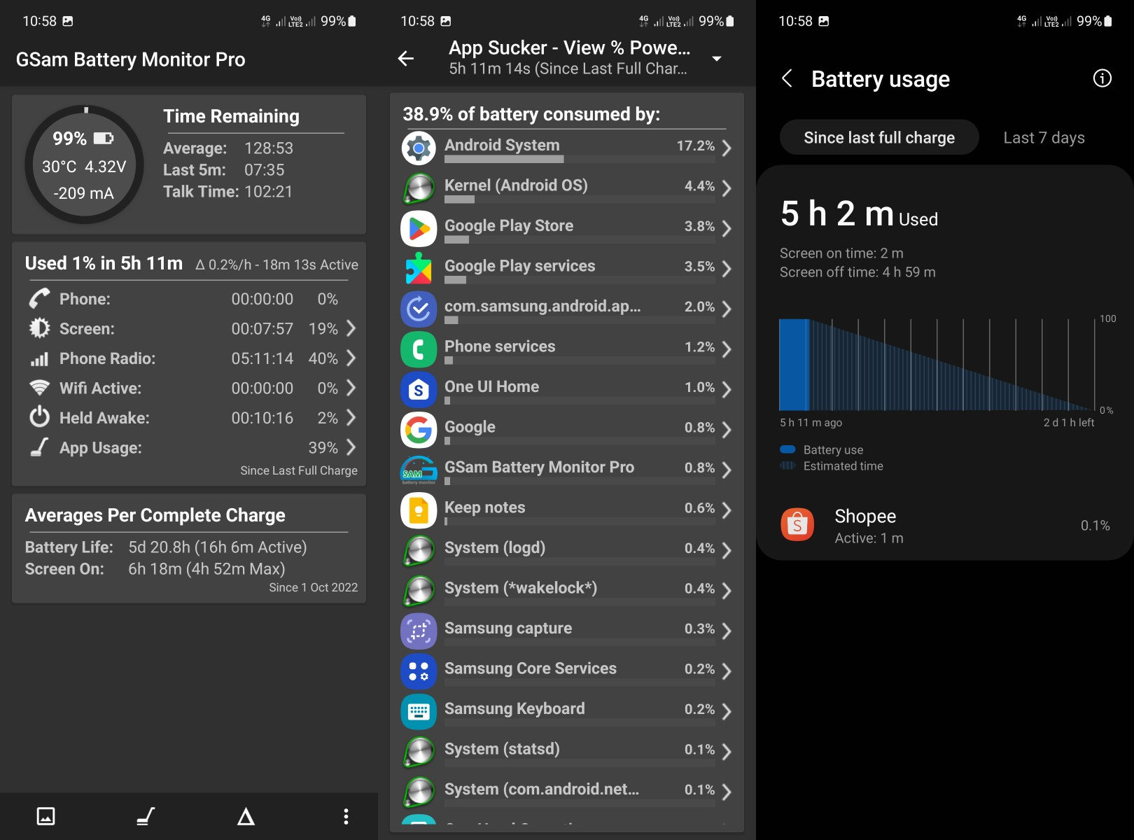Tap the Android System gear icon
The height and width of the screenshot is (840, 1134).
tap(419, 148)
